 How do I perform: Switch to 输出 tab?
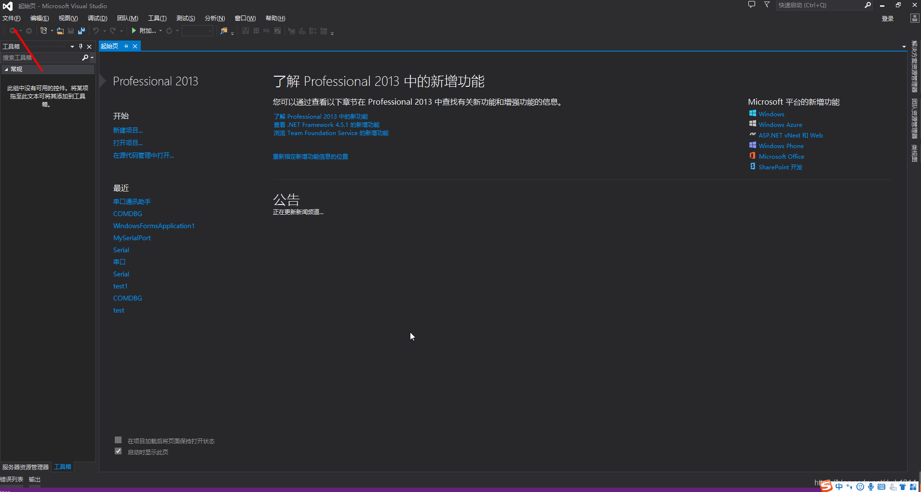(x=35, y=479)
